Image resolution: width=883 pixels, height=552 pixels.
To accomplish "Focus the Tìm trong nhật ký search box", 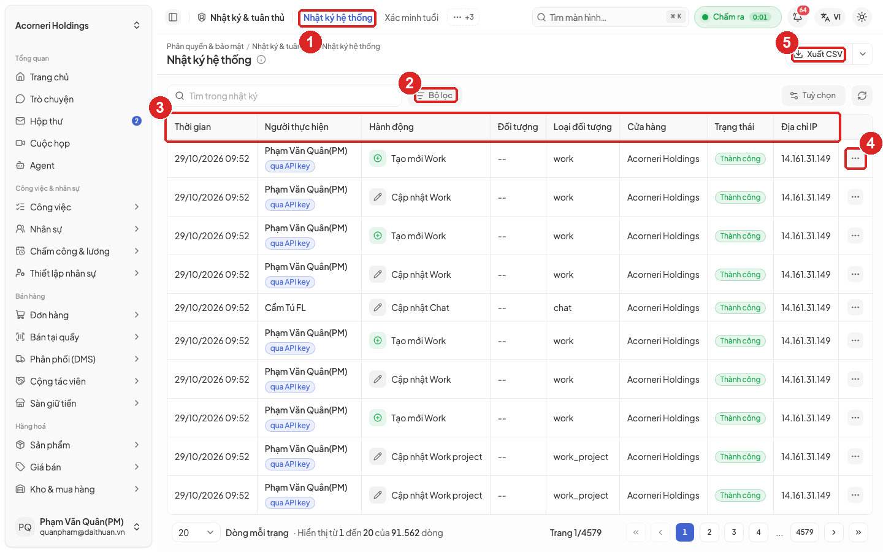I will click(x=285, y=96).
